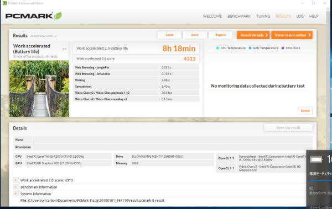Viewport: 332px width, 209px height.
Task: Click the suspension bridge thumbnail image
Action: pos(39,89)
